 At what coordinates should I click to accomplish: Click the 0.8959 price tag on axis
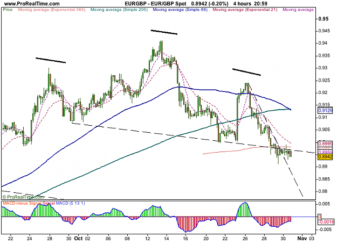(325, 152)
